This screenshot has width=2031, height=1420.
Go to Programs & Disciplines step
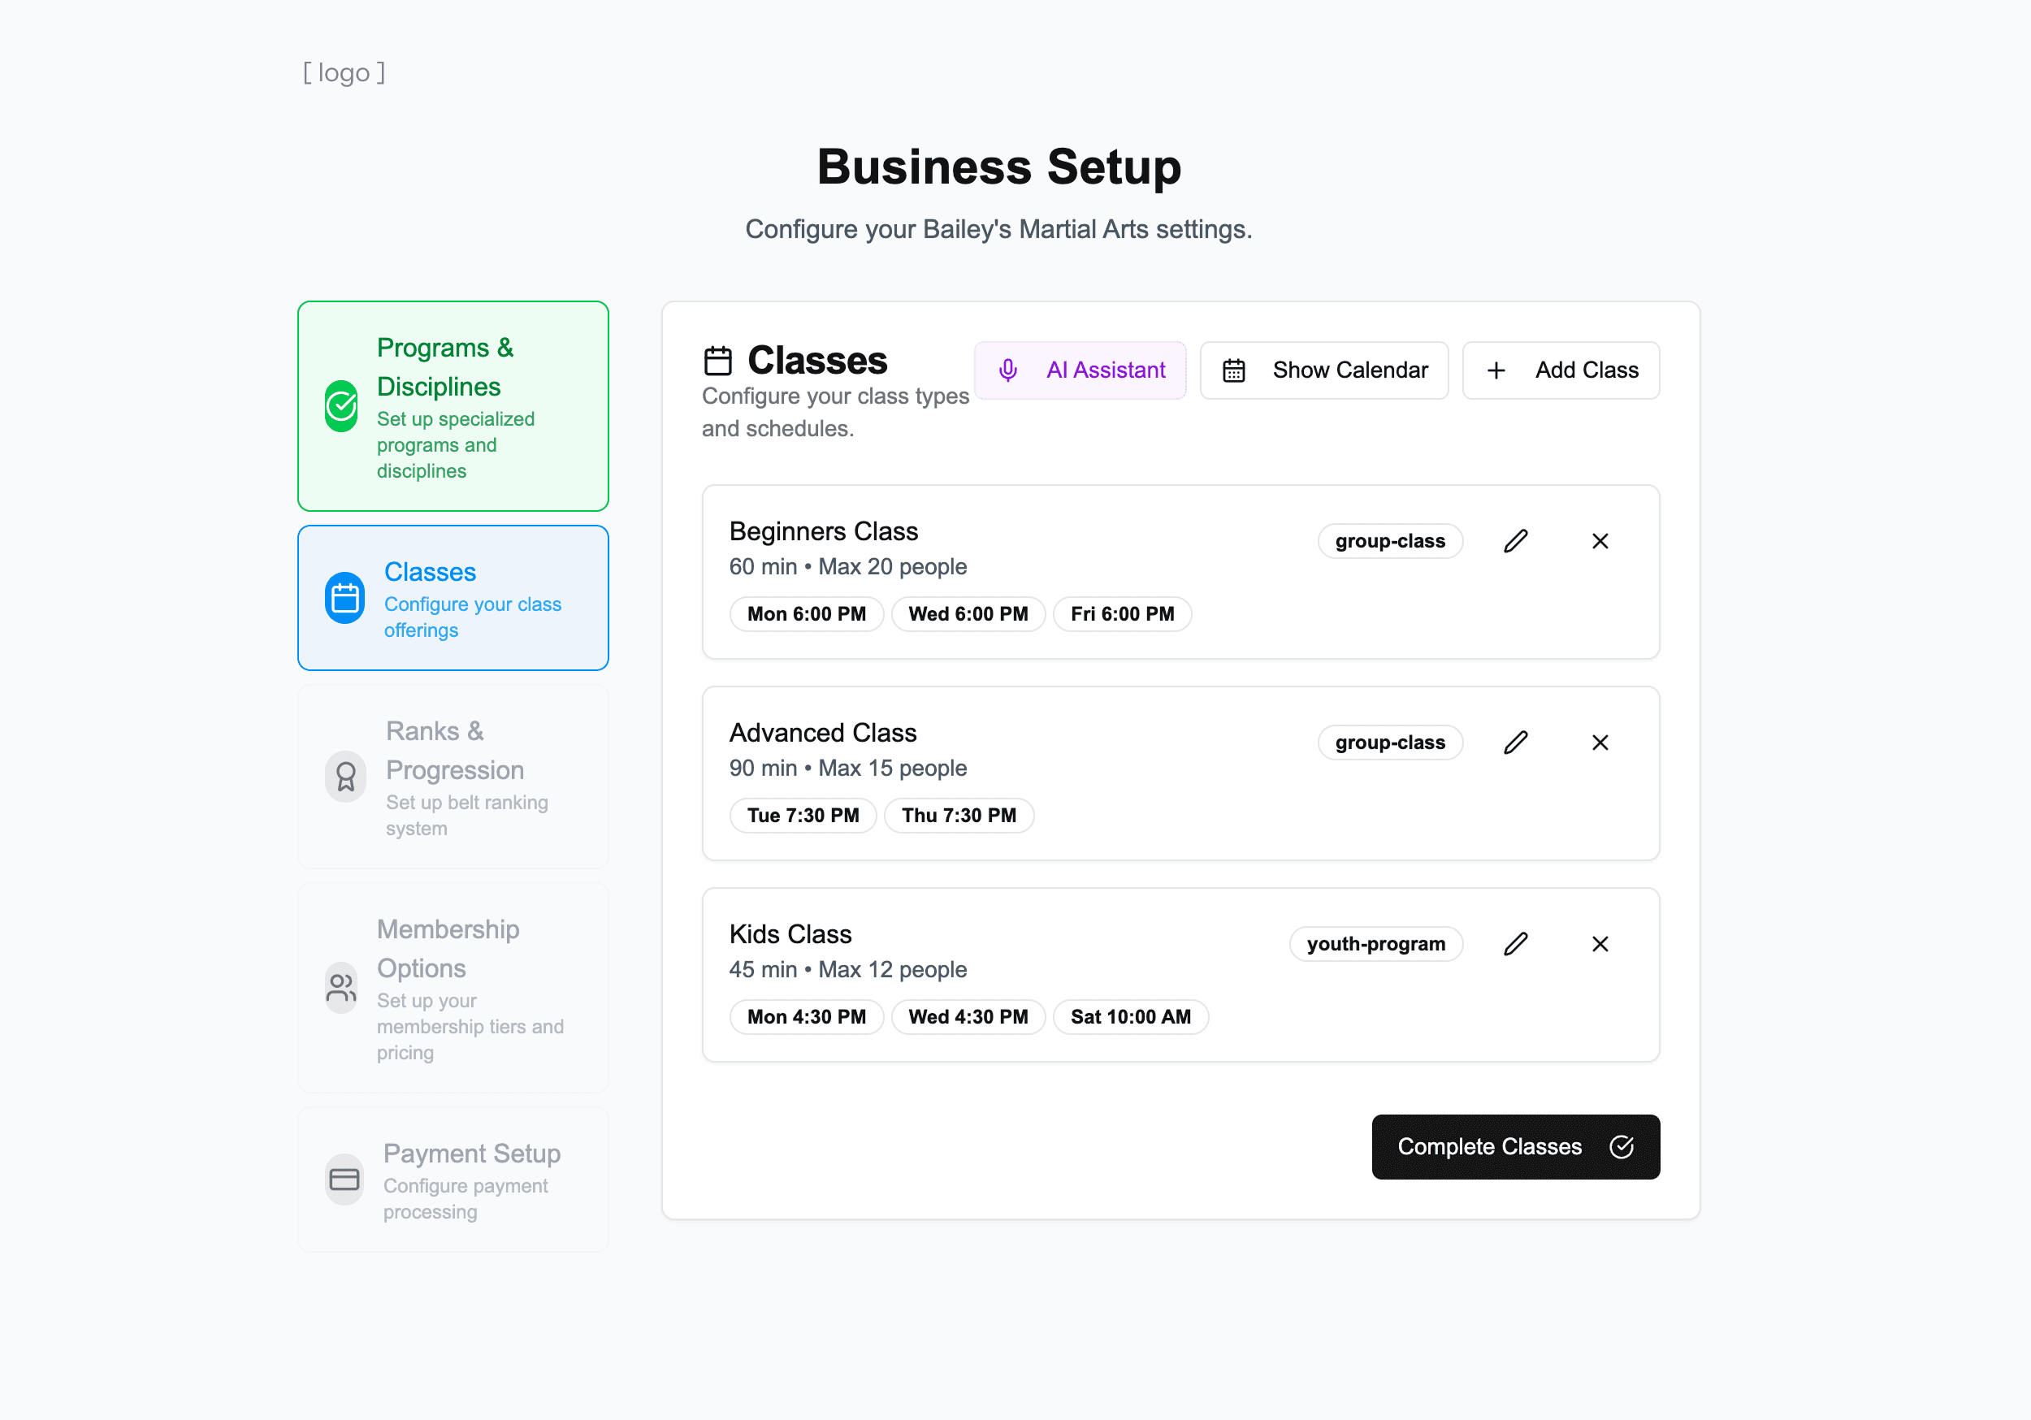453,406
